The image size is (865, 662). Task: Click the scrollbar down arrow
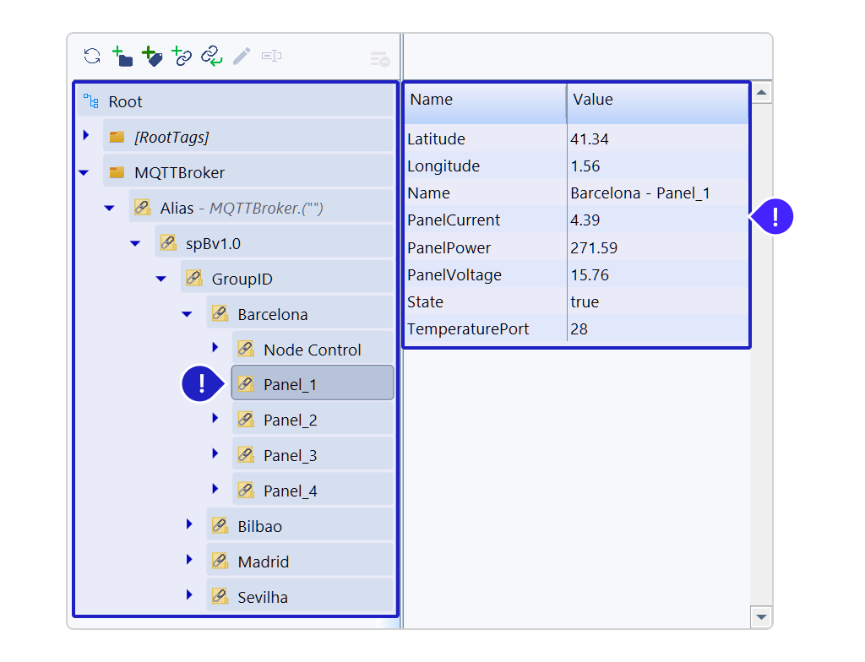tap(761, 617)
